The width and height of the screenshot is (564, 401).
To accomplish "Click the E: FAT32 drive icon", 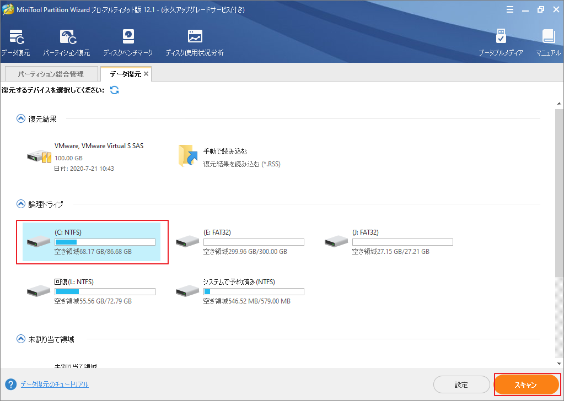I will pyautogui.click(x=187, y=241).
